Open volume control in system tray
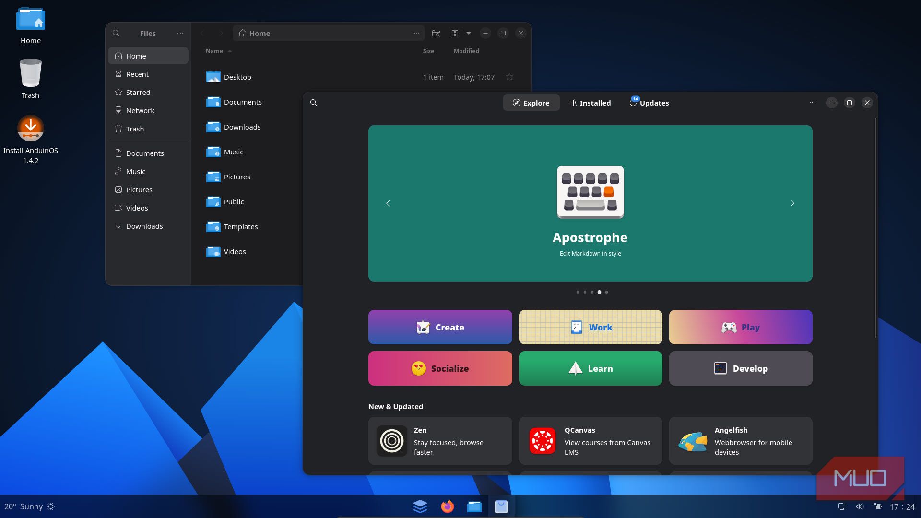This screenshot has width=921, height=518. (x=860, y=506)
